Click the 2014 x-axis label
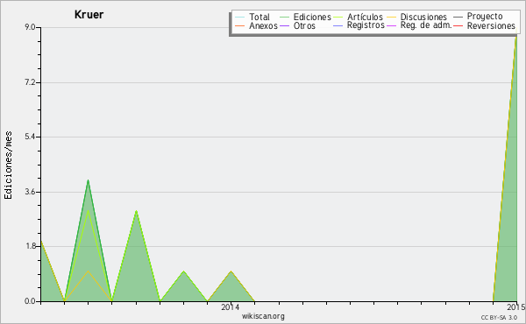This screenshot has height=324, width=526. tap(230, 306)
